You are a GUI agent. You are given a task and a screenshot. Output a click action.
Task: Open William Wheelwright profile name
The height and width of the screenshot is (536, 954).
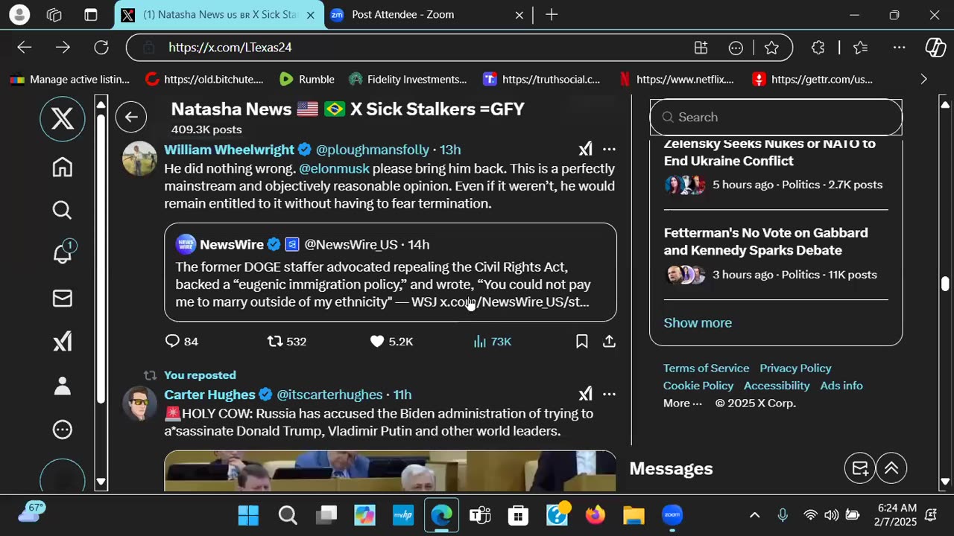[228, 150]
